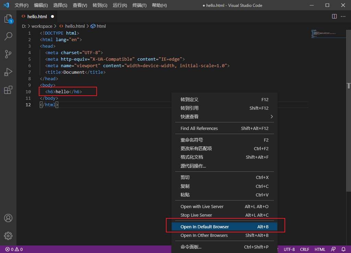The height and width of the screenshot is (253, 351).
Task: Choose 源代码操作... entry
Action: [x=224, y=166]
